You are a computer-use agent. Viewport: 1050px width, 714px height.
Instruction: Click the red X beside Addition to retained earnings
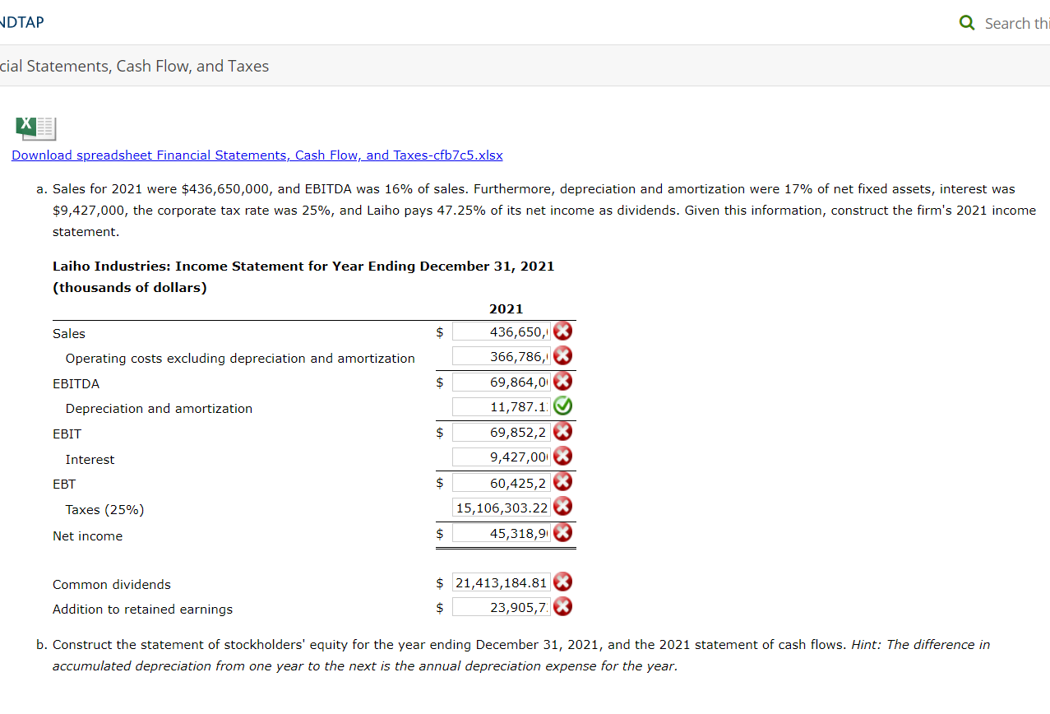pos(562,606)
